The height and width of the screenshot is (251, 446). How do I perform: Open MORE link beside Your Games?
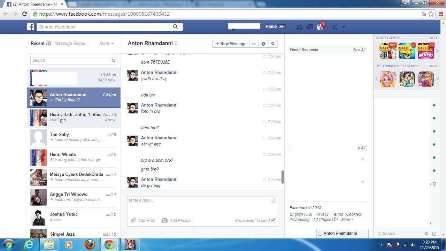pyautogui.click(x=434, y=38)
